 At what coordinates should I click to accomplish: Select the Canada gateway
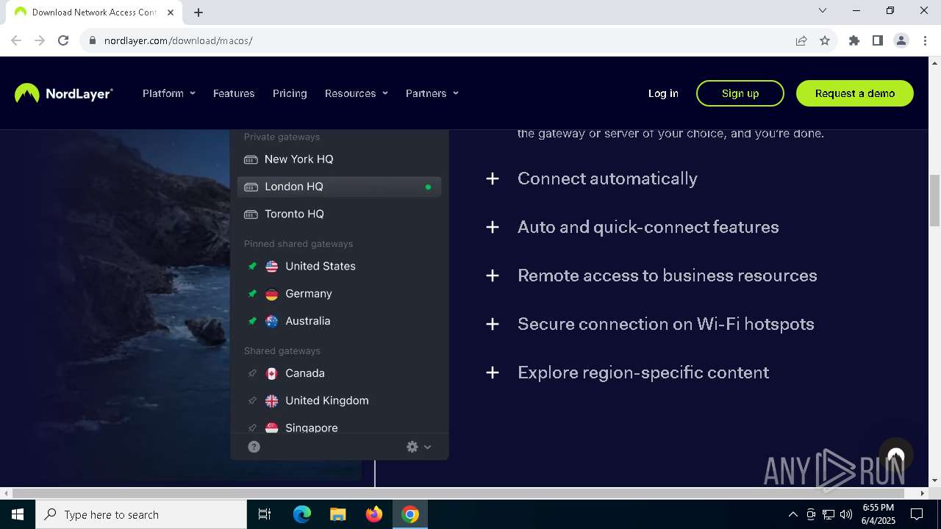click(339, 373)
